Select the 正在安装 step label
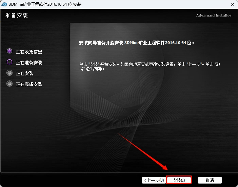Image resolution: width=238 pixels, height=187 pixels. pyautogui.click(x=25, y=73)
